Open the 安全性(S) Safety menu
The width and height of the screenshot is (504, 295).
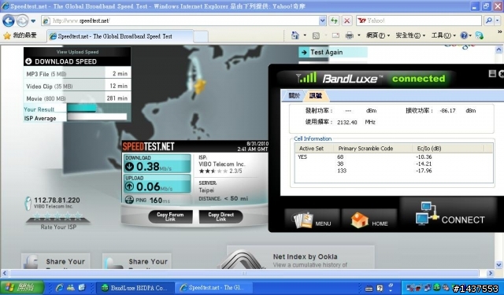pyautogui.click(x=410, y=35)
